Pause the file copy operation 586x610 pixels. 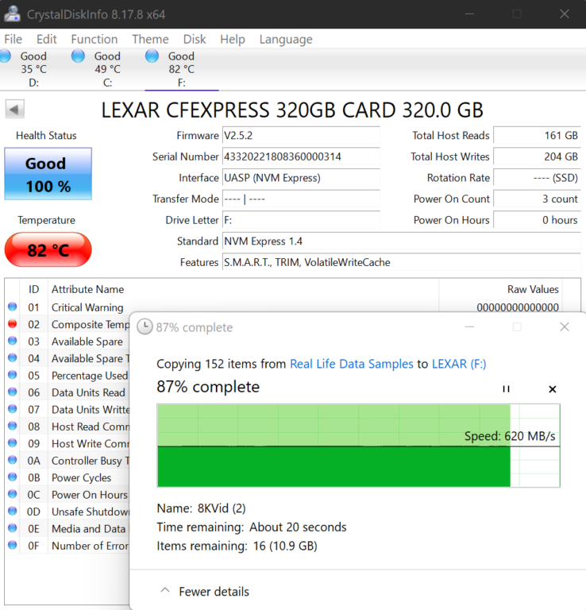point(506,389)
